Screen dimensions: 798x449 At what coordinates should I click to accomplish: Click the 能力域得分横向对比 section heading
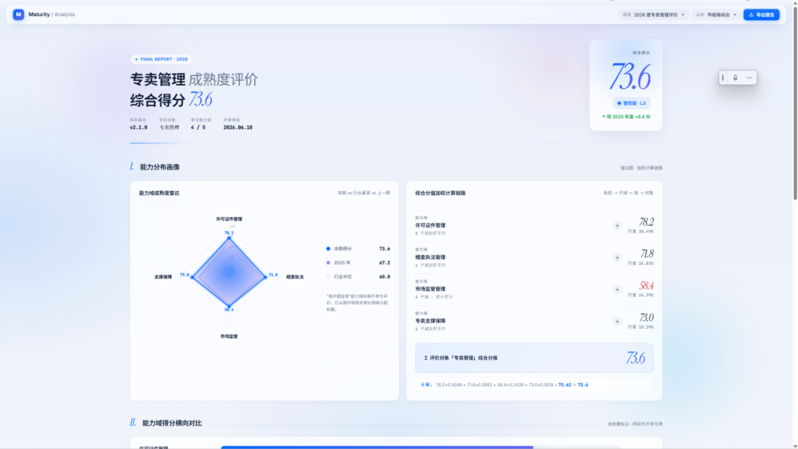pyautogui.click(x=172, y=423)
